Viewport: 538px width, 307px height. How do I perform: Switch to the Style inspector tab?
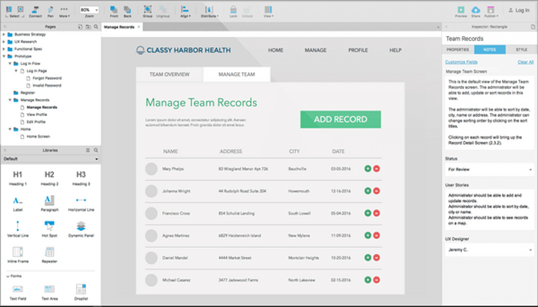tap(521, 50)
